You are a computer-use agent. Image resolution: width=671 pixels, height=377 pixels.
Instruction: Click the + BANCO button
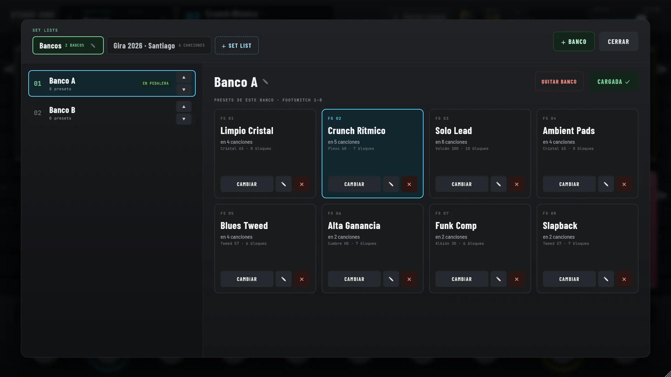574,42
